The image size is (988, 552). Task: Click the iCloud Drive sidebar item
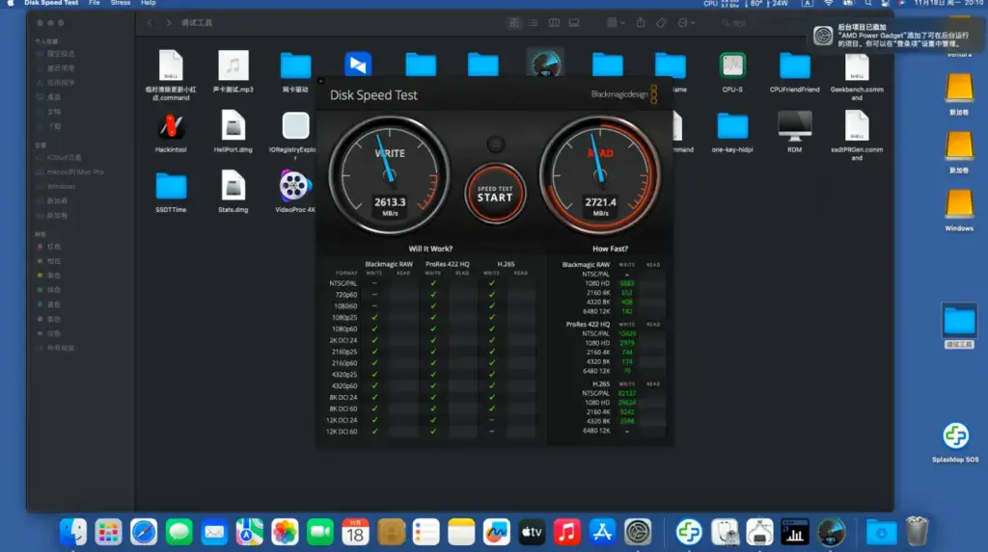point(63,157)
